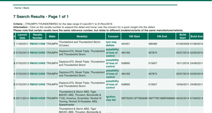Viewport: 212px width, 113px height.
Task: Open recall RM/2013/005 in row 5
Action: [x=37, y=84]
